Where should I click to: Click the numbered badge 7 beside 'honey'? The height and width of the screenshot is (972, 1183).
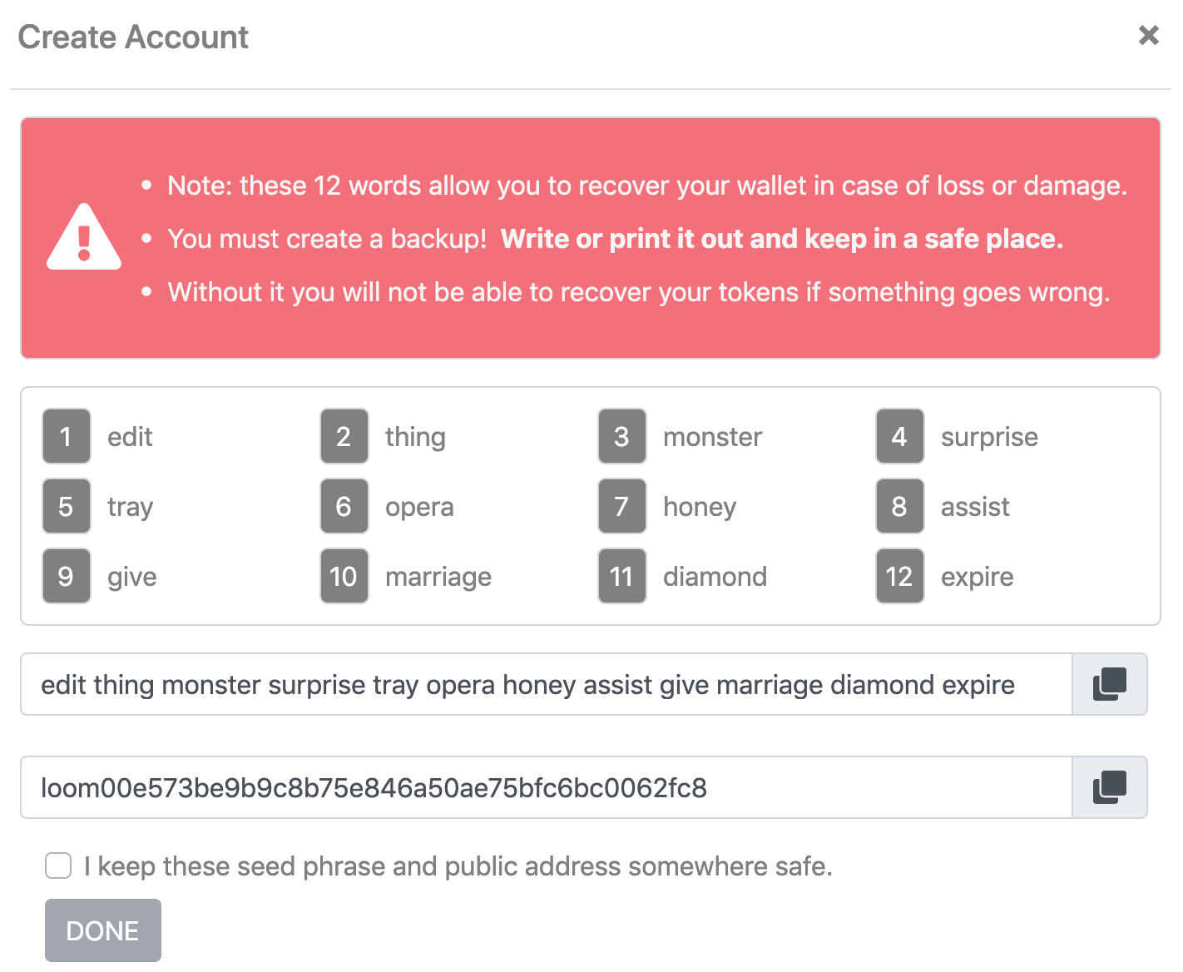click(621, 506)
